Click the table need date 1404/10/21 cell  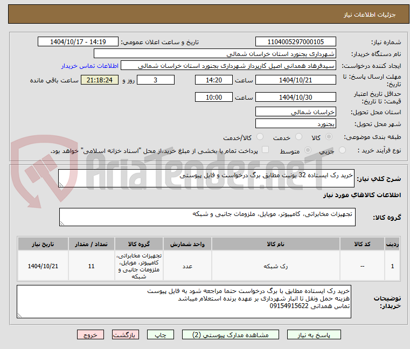pyautogui.click(x=43, y=266)
